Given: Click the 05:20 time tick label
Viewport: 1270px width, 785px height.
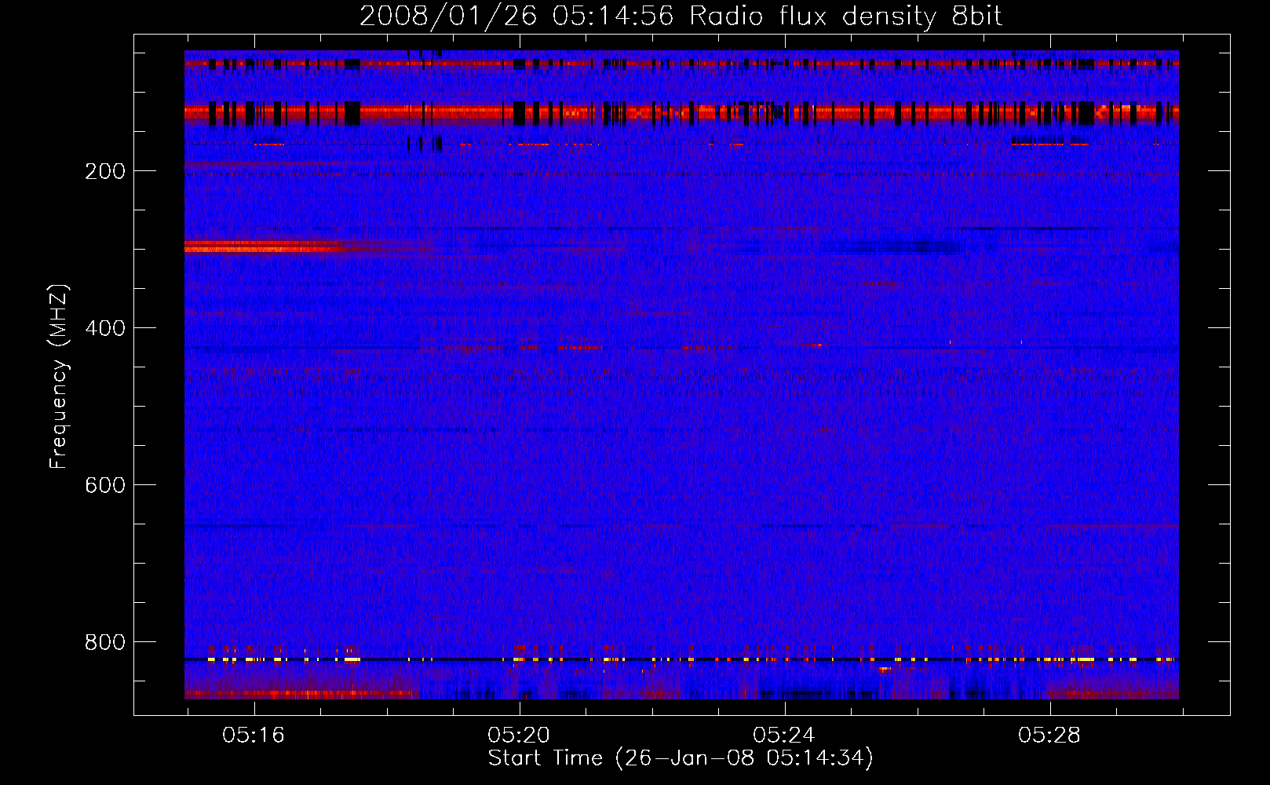Looking at the screenshot, I should [519, 736].
